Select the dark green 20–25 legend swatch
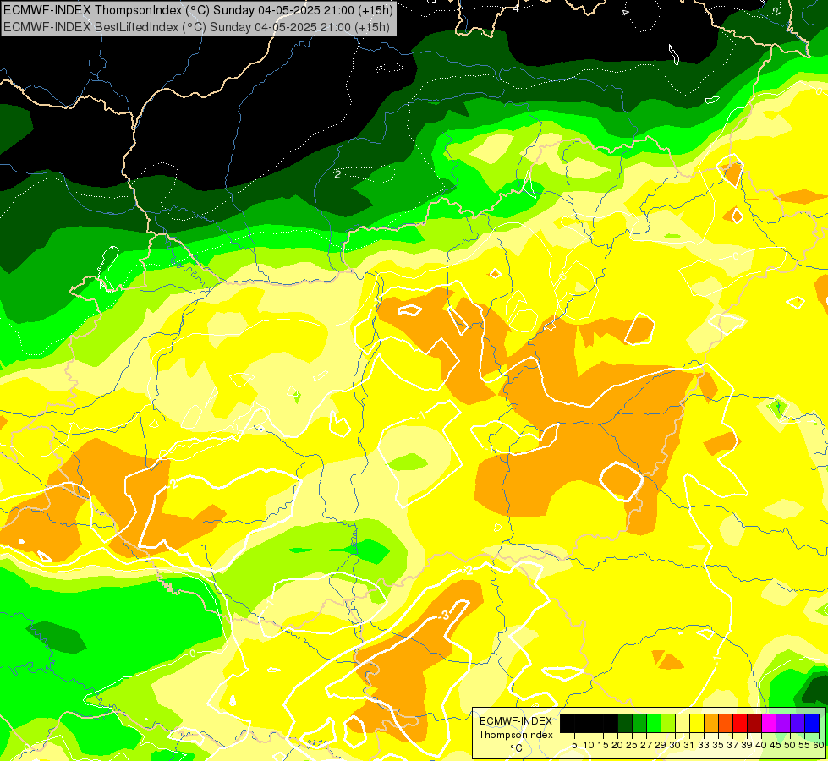Image resolution: width=828 pixels, height=761 pixels. (x=625, y=724)
